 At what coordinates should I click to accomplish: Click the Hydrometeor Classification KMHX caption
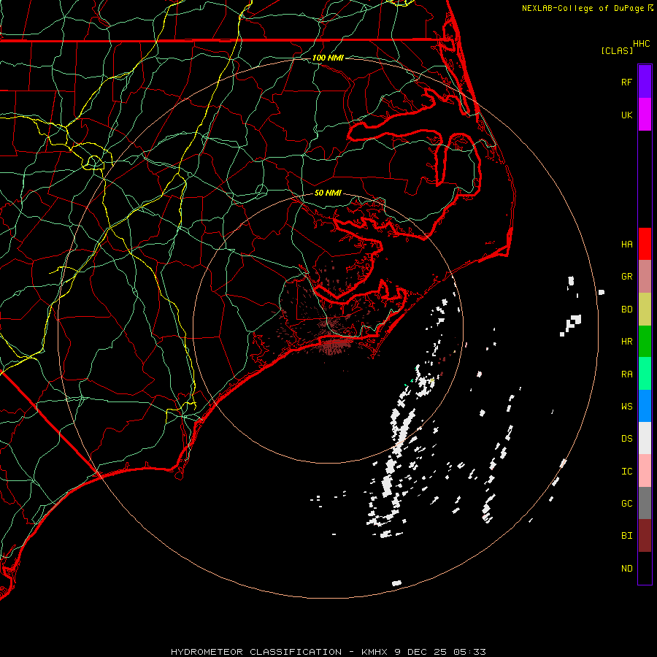click(x=328, y=652)
